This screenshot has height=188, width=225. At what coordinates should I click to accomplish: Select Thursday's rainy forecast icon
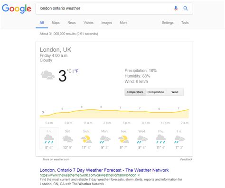pos(160,139)
